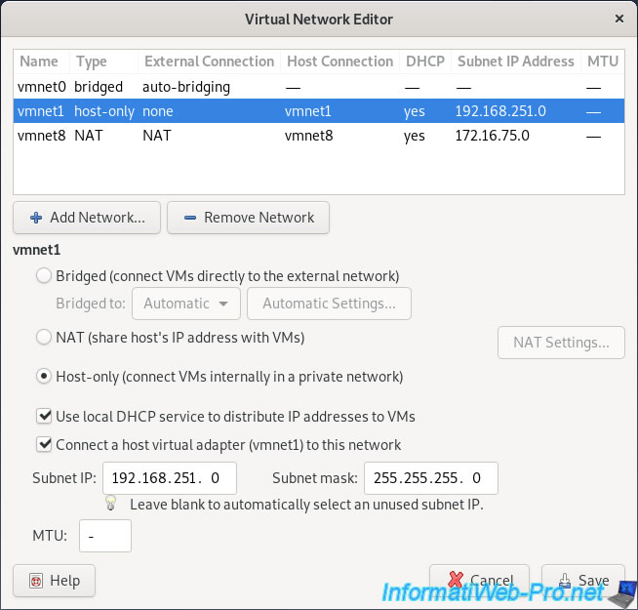Select the Host-only radio option
This screenshot has height=610, width=638.
(x=44, y=377)
